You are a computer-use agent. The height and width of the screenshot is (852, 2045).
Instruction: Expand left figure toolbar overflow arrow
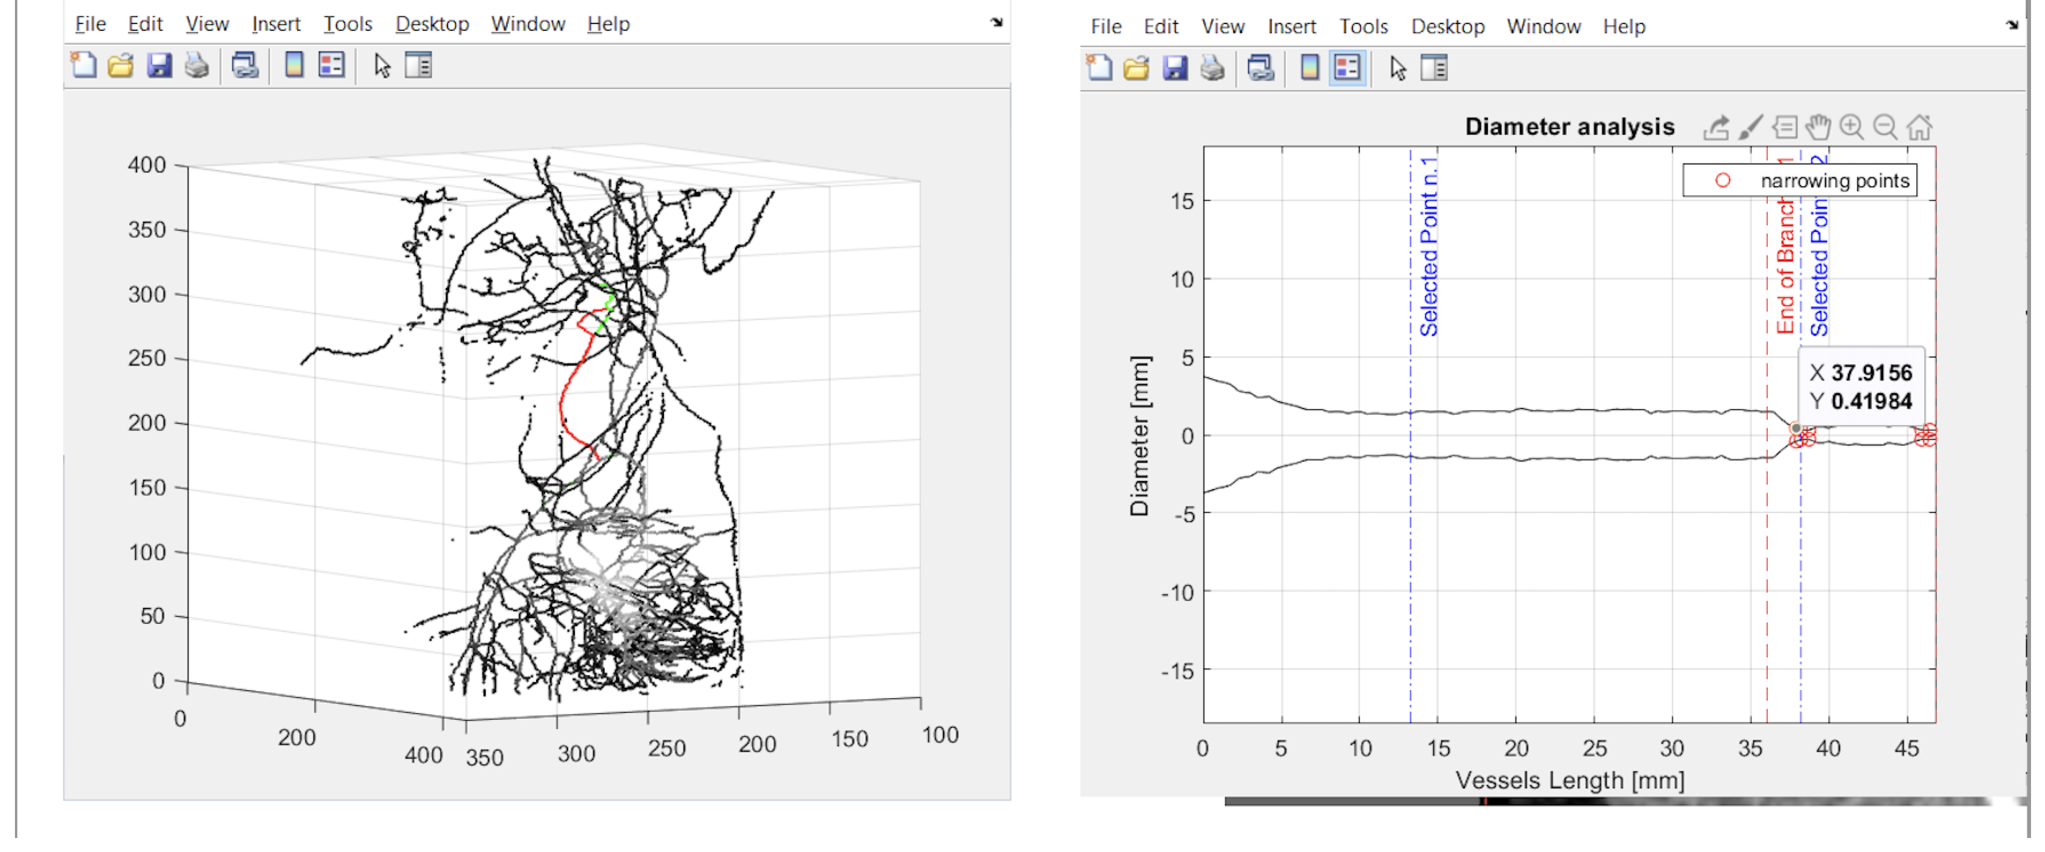(x=996, y=22)
